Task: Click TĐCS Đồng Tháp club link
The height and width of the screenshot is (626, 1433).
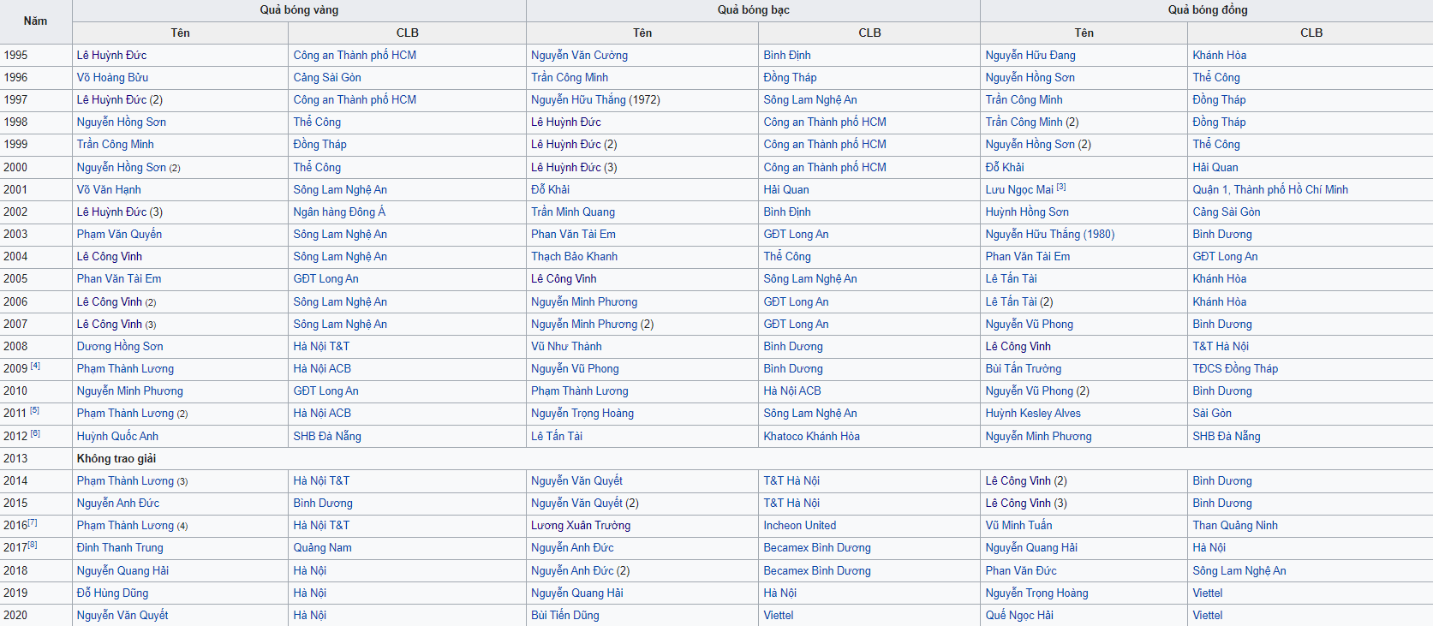Action: click(1235, 368)
